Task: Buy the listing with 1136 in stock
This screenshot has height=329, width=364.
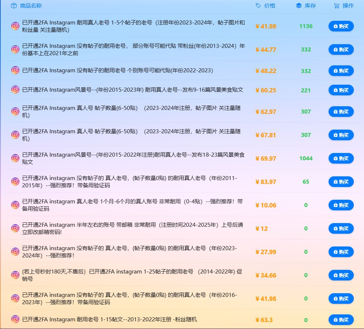Action: coord(341,26)
